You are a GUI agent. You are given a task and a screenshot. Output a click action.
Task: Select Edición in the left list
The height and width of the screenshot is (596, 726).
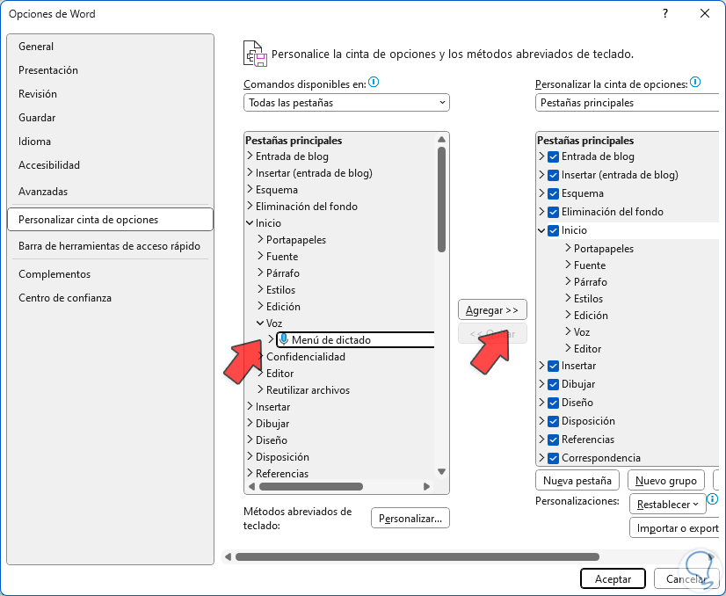(x=283, y=307)
